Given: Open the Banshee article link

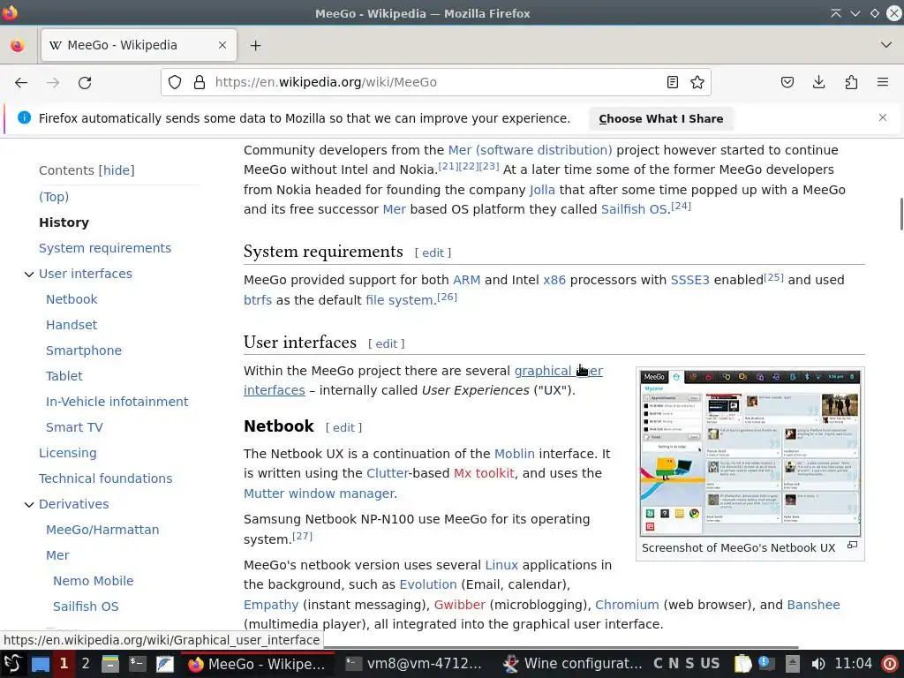Looking at the screenshot, I should click(x=813, y=605).
